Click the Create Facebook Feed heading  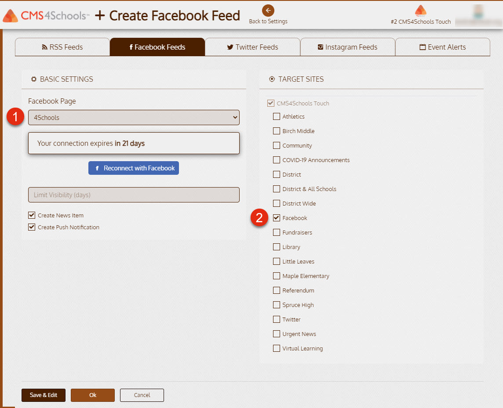pyautogui.click(x=175, y=15)
